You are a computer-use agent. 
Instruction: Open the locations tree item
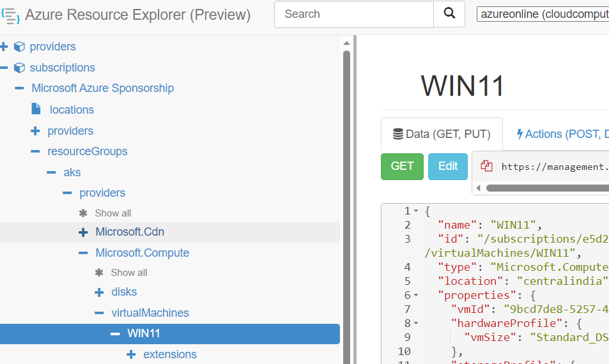coord(72,110)
